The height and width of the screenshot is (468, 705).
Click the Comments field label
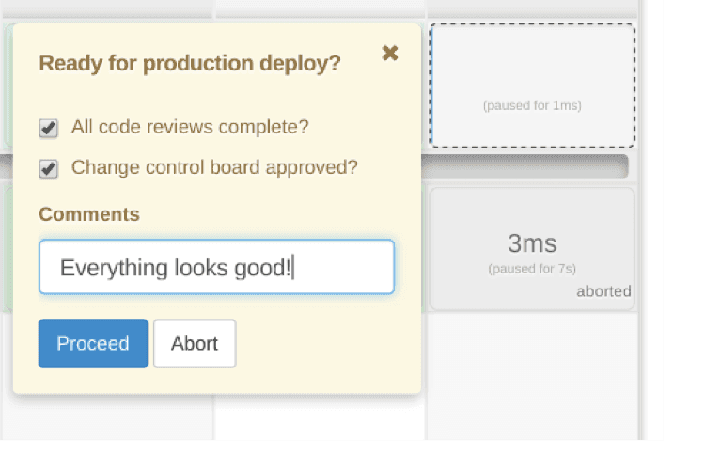[88, 214]
